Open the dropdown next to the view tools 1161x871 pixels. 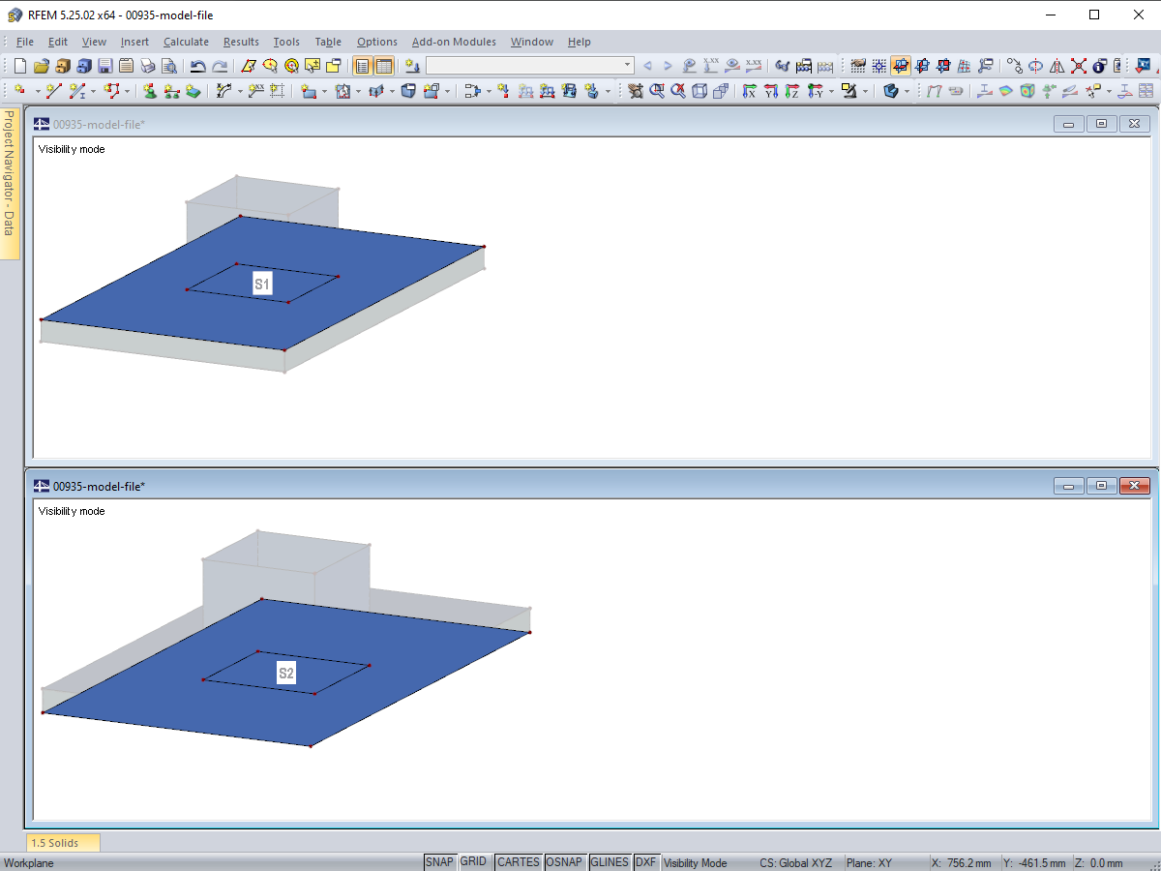[830, 92]
